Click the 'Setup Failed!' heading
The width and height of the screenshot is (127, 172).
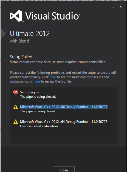click(x=22, y=57)
